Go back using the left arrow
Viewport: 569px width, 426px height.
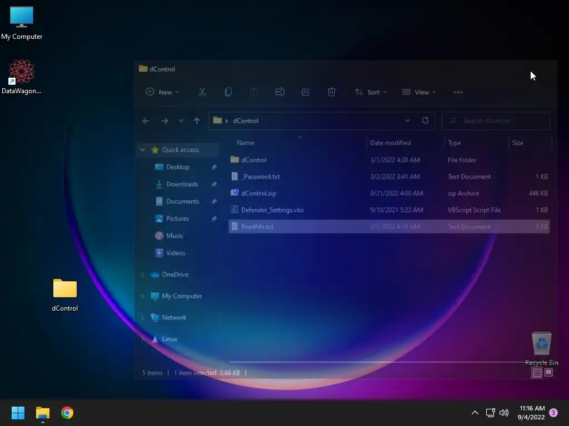click(146, 120)
